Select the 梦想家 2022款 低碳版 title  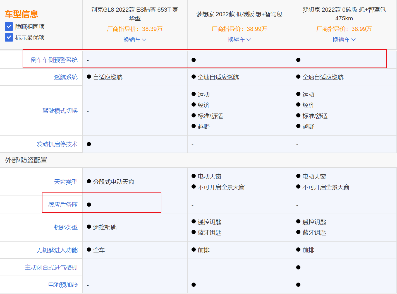pos(240,14)
